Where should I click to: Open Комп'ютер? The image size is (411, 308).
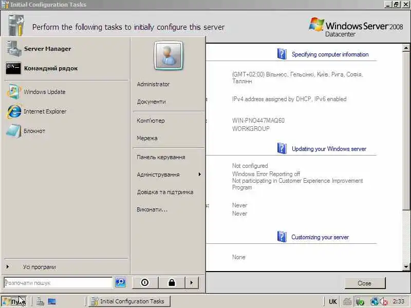[x=151, y=121]
